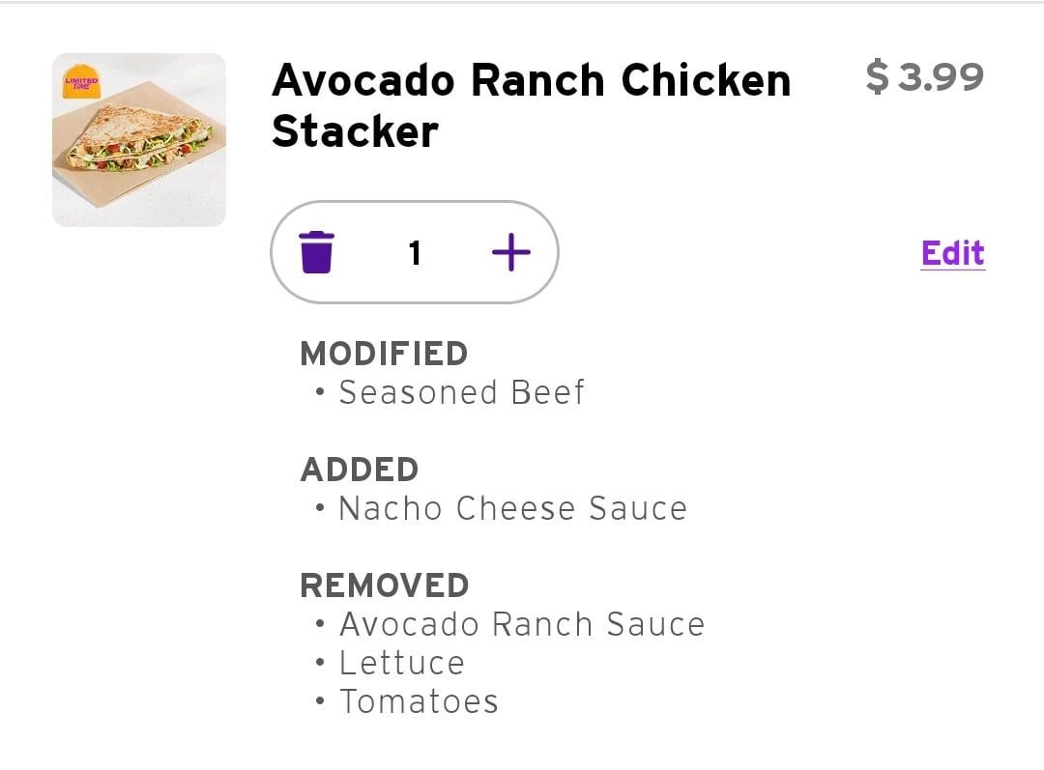Image resolution: width=1044 pixels, height=770 pixels.
Task: Select the added Nacho Cheese Sauce entry
Action: (512, 508)
